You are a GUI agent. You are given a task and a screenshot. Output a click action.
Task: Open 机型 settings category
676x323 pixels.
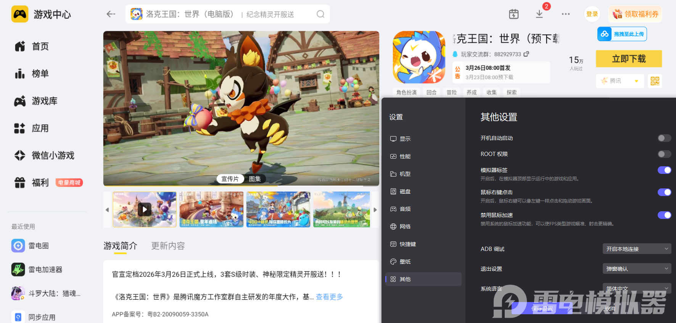pos(423,174)
